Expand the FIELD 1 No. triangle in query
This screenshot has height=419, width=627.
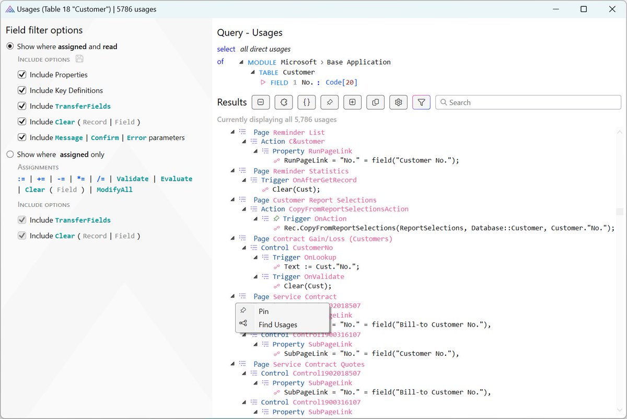(263, 83)
